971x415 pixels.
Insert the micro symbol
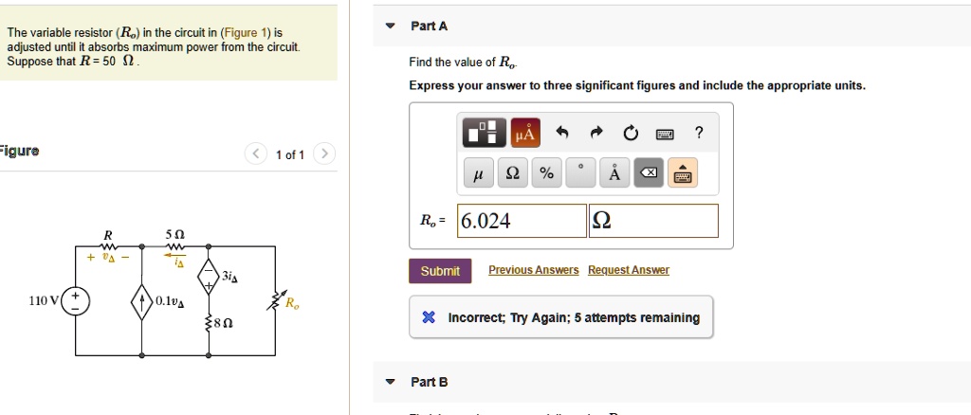(x=478, y=174)
